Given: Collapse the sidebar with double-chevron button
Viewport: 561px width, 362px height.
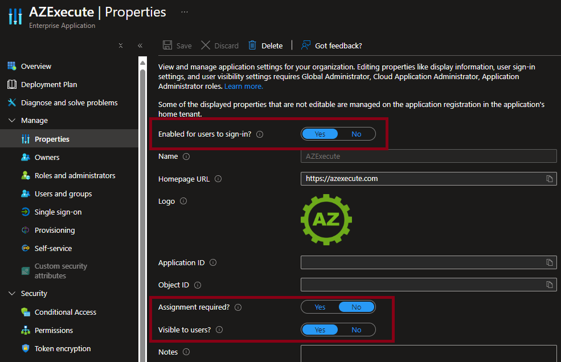Looking at the screenshot, I should 140,46.
